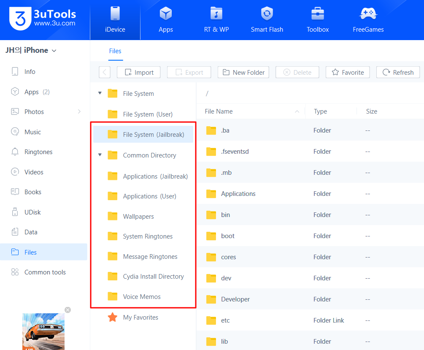Viewport: 424px width, 350px height.
Task: Open RT & WP ringtones section
Action: pyautogui.click(x=216, y=20)
